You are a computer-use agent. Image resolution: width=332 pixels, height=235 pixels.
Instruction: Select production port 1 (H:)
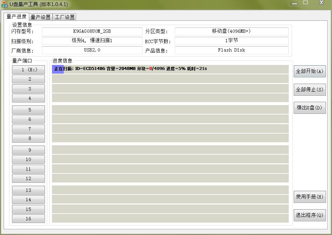pyautogui.click(x=28, y=70)
